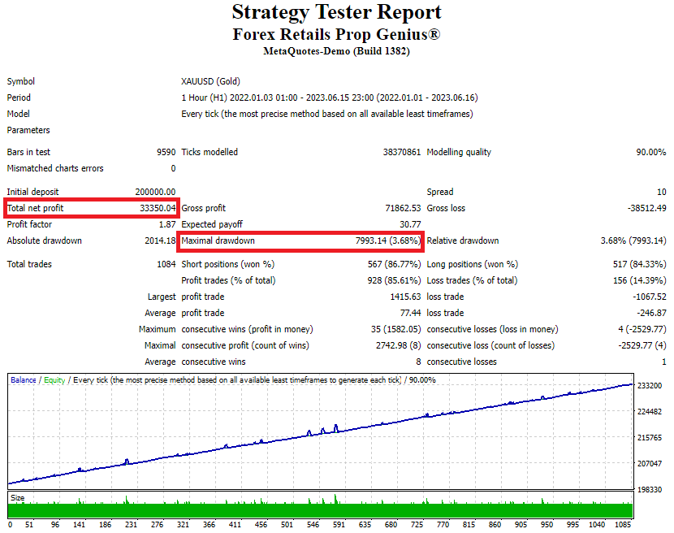Select Relative drawdown value 3.68% (7993.14)
Viewport: 674px width, 533px height.
tap(633, 240)
